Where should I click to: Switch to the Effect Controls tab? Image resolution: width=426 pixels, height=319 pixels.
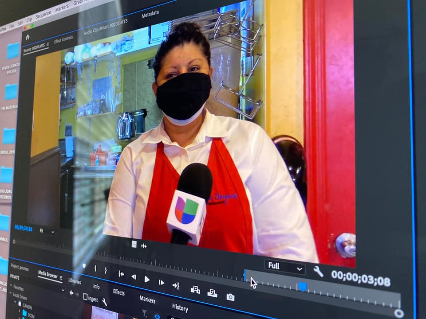pos(63,41)
